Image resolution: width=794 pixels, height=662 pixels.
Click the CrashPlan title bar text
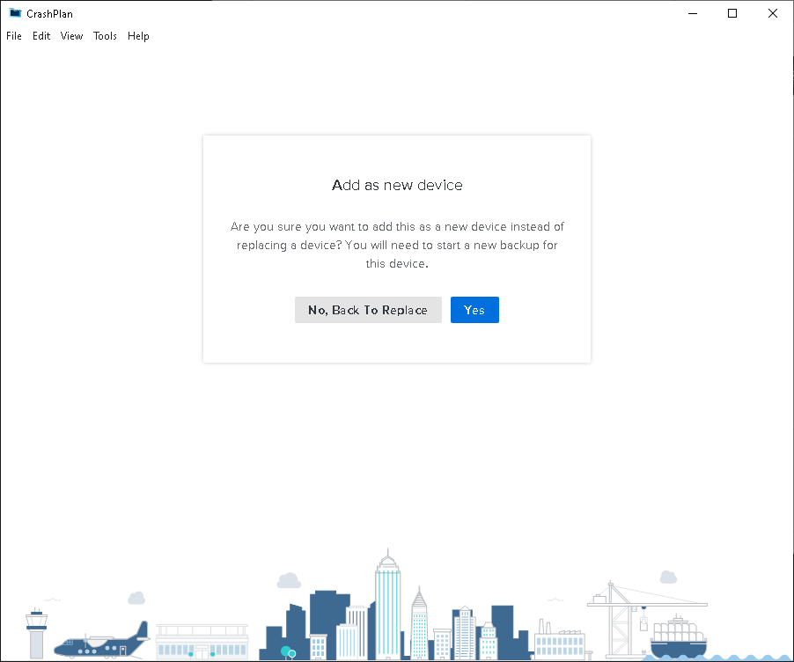point(48,13)
